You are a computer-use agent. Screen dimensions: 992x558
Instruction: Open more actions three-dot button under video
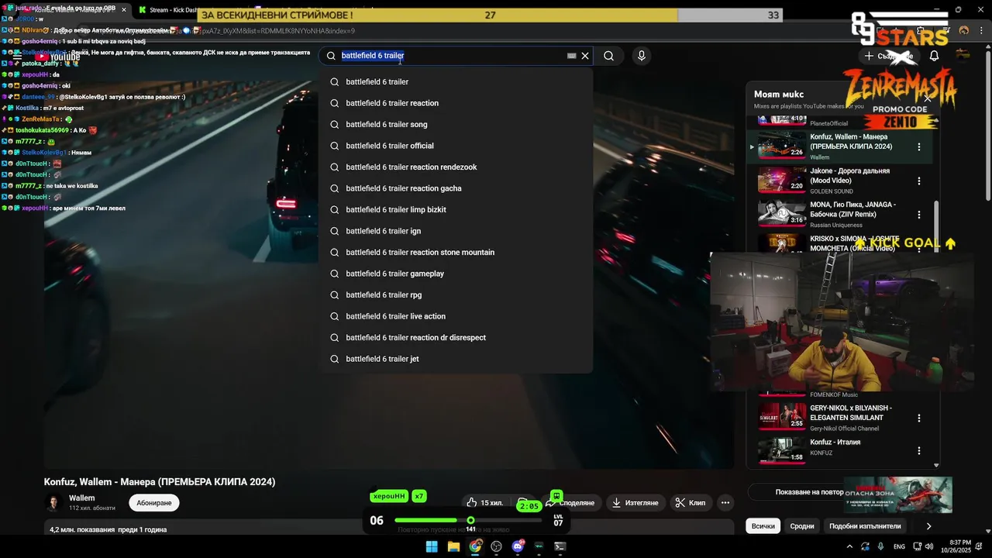point(725,503)
